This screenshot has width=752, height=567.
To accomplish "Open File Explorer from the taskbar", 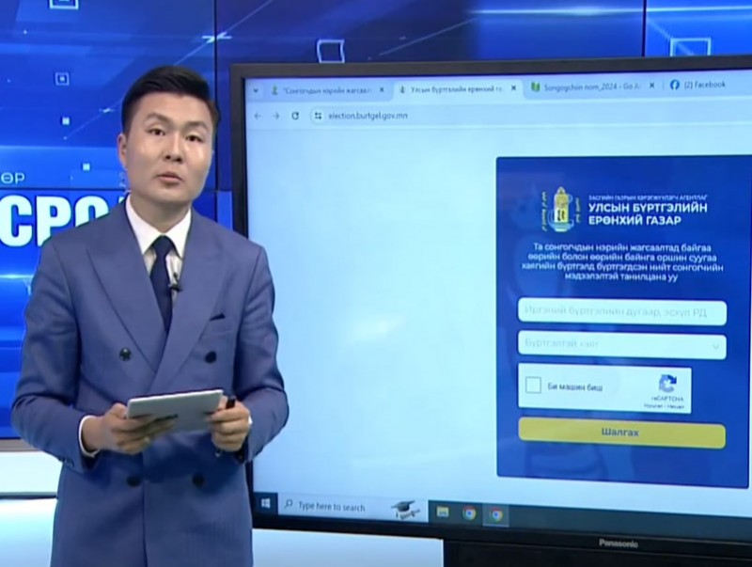I will click(x=442, y=512).
